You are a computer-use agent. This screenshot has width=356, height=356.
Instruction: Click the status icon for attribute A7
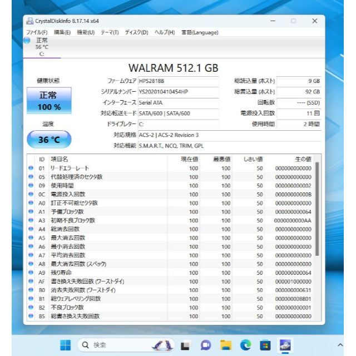pyautogui.click(x=31, y=255)
